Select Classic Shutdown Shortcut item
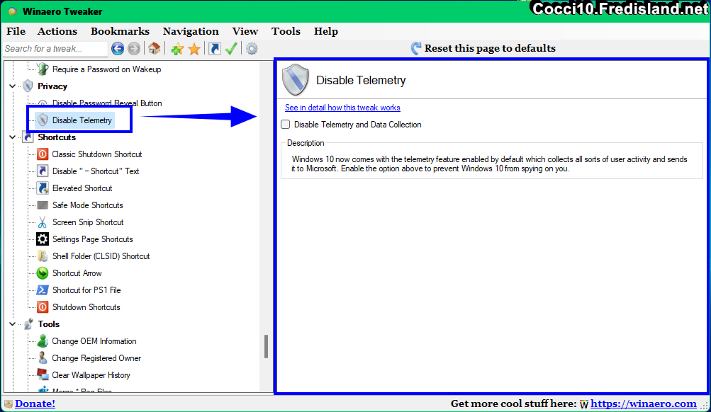 click(96, 154)
